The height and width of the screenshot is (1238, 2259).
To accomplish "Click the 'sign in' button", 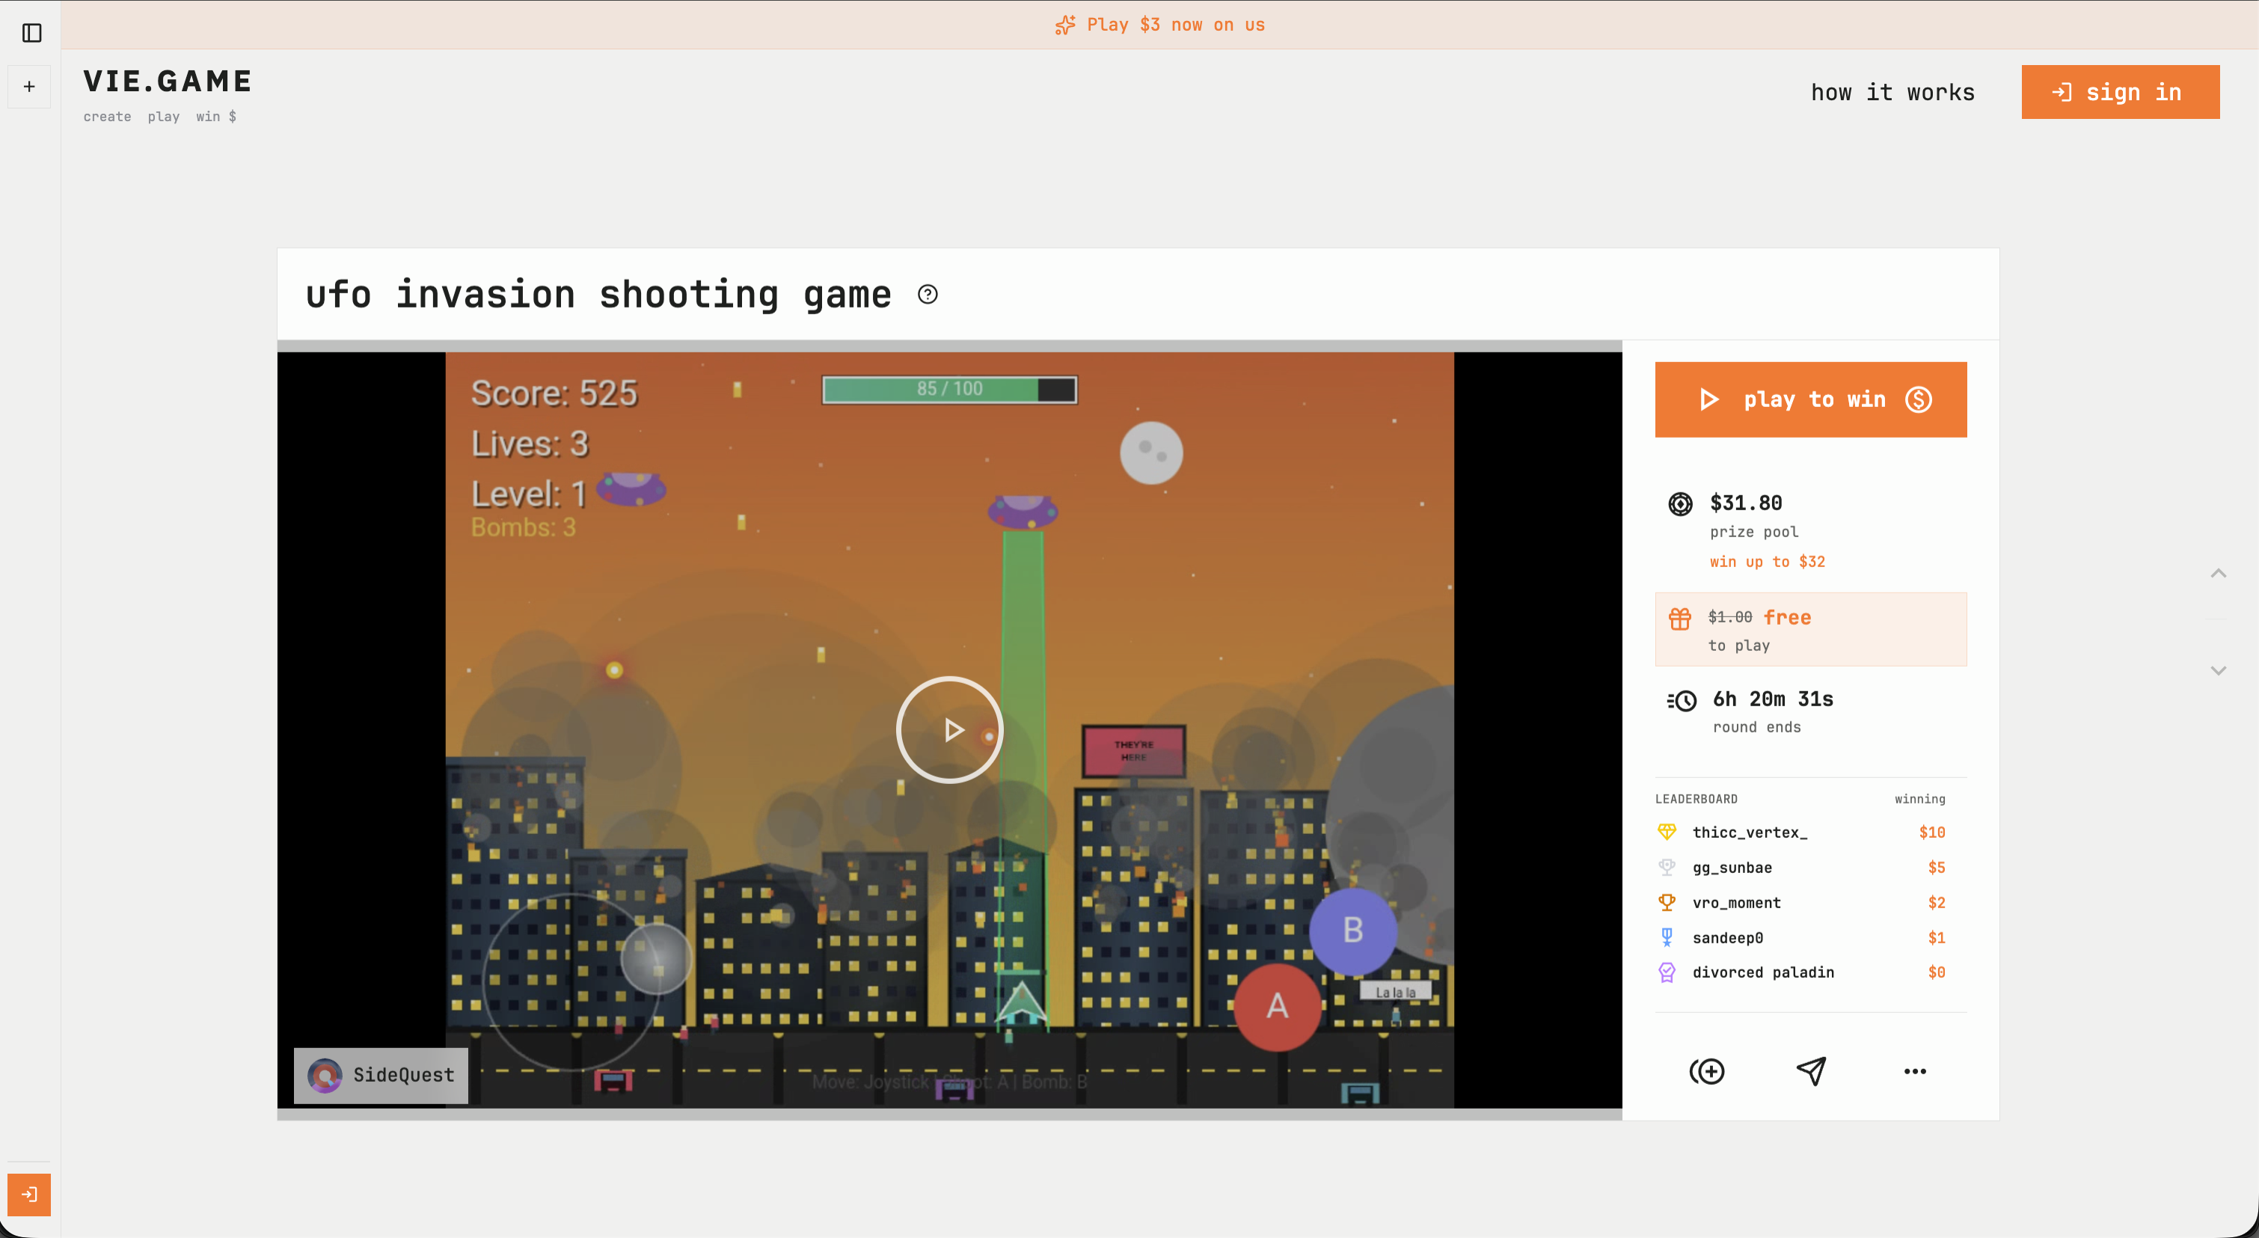I will click(2121, 91).
